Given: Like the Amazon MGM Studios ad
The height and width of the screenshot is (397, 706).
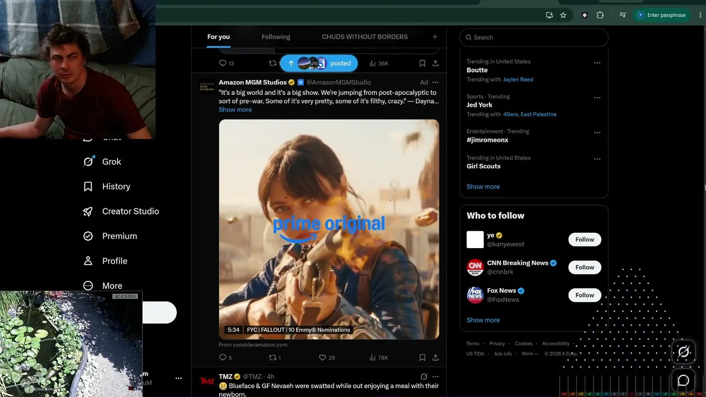Looking at the screenshot, I should coord(327,357).
